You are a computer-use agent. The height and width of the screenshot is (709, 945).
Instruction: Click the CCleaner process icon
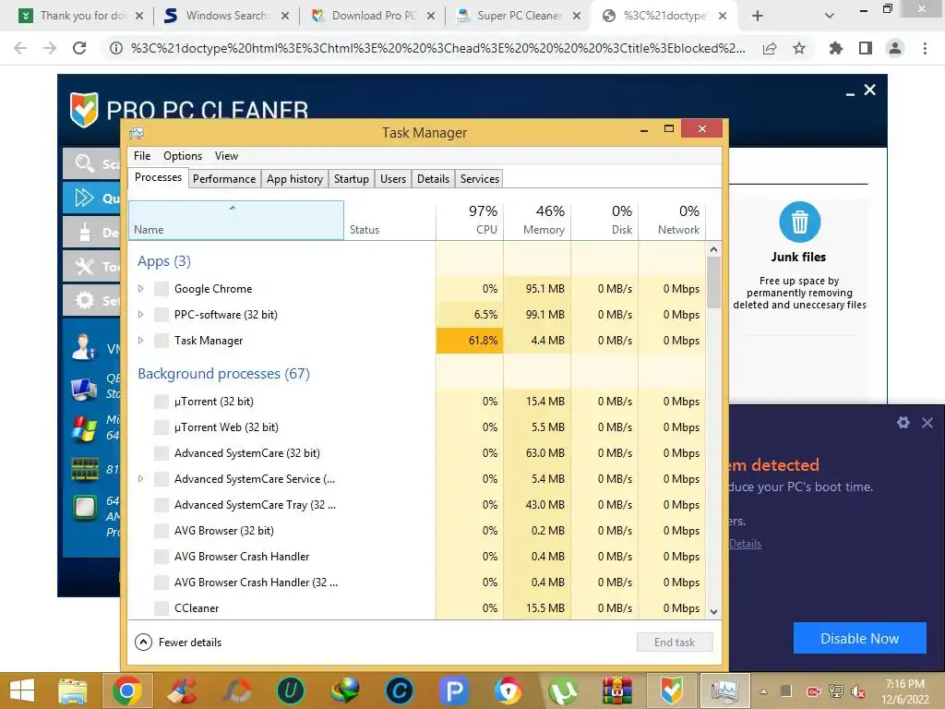pos(161,608)
